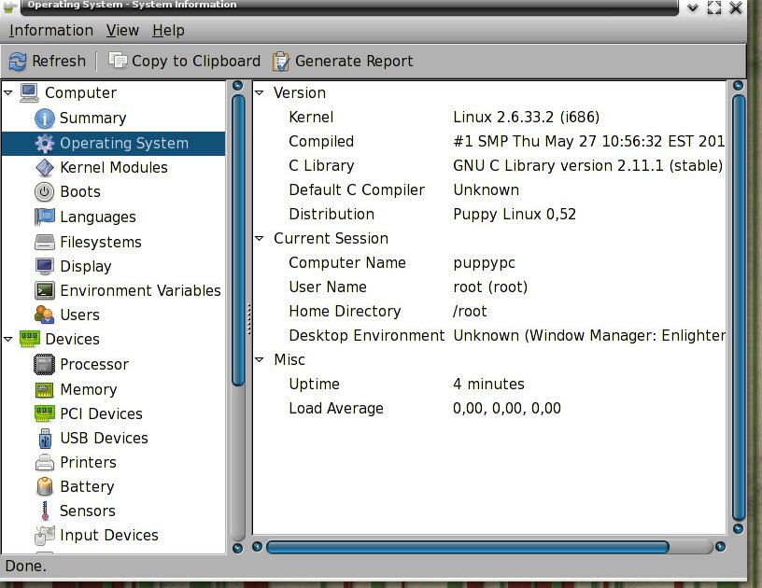
Task: Click the Battery icon
Action: coord(44,486)
